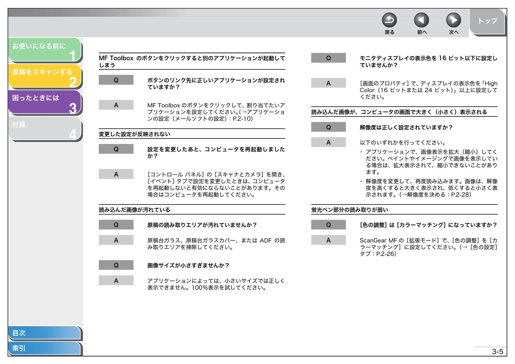
Task: Open the 付録 appendix tab
Action: click(x=45, y=128)
